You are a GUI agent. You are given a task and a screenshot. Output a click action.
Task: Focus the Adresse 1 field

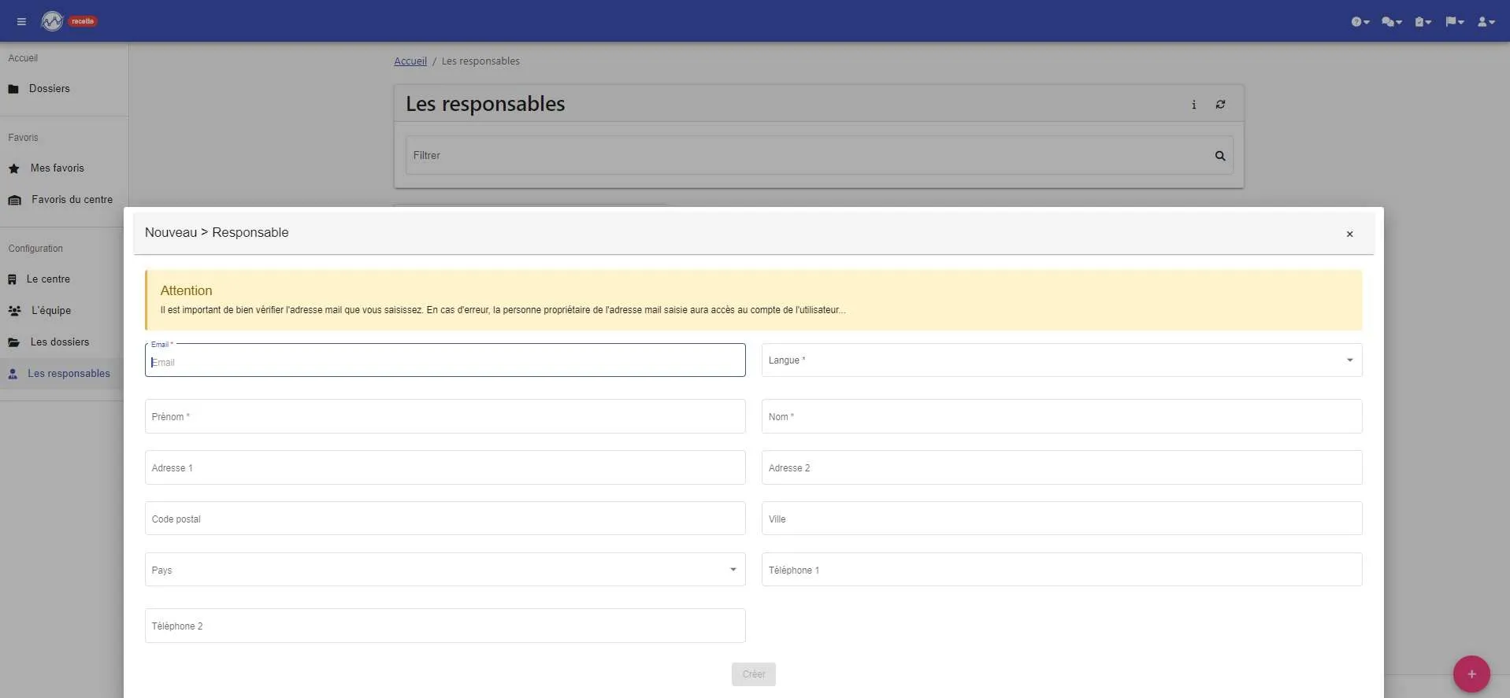[x=445, y=467]
